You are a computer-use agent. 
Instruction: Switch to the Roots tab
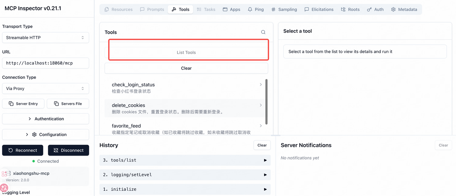point(350,10)
